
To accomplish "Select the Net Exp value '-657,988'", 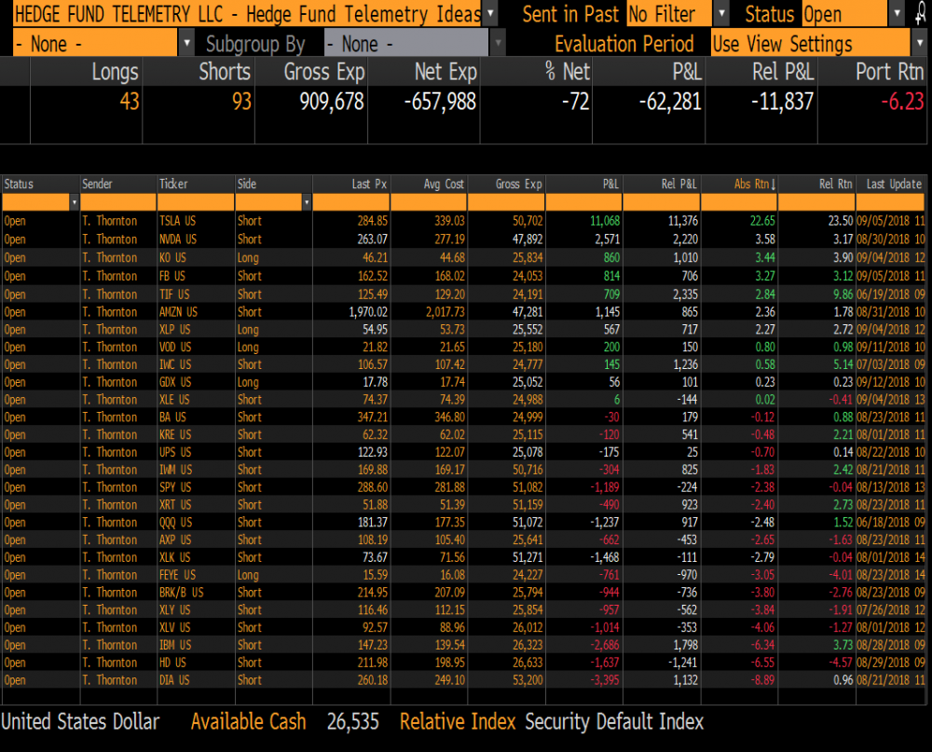I will coord(441,102).
